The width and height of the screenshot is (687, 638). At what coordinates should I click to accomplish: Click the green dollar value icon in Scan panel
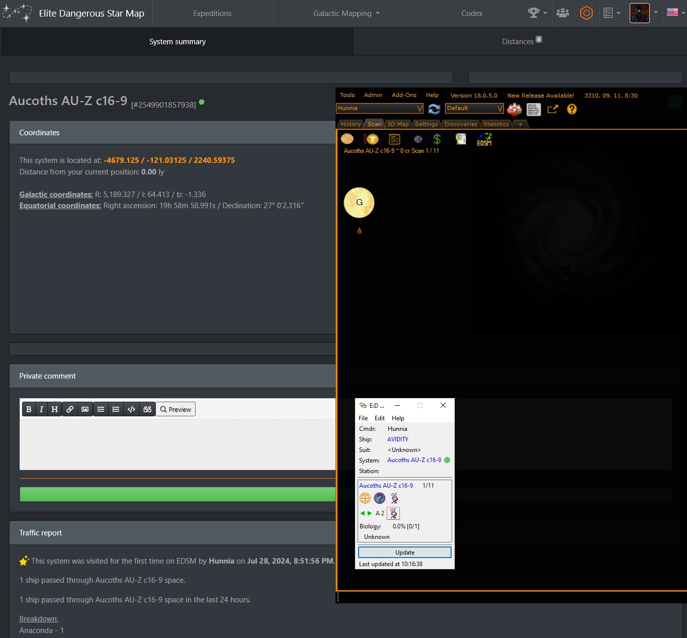(x=437, y=139)
